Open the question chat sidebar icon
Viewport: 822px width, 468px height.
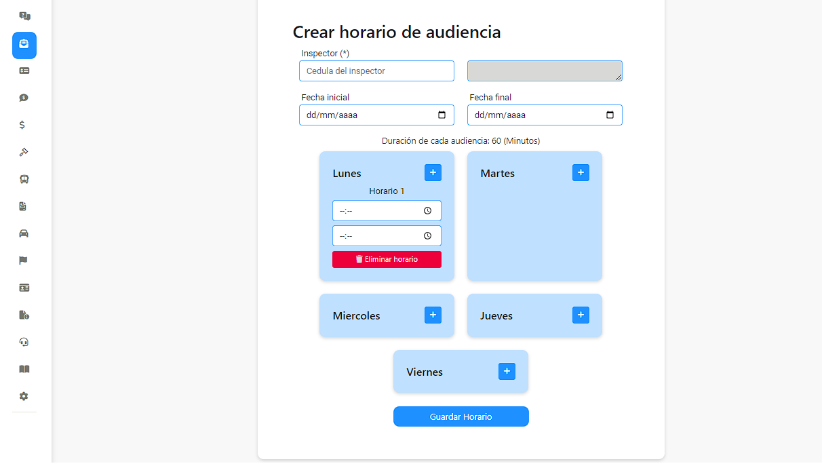pos(24,16)
